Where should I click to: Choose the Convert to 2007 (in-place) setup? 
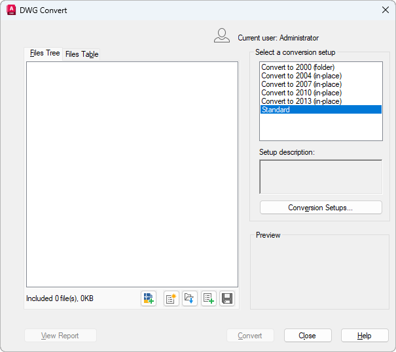tap(301, 84)
